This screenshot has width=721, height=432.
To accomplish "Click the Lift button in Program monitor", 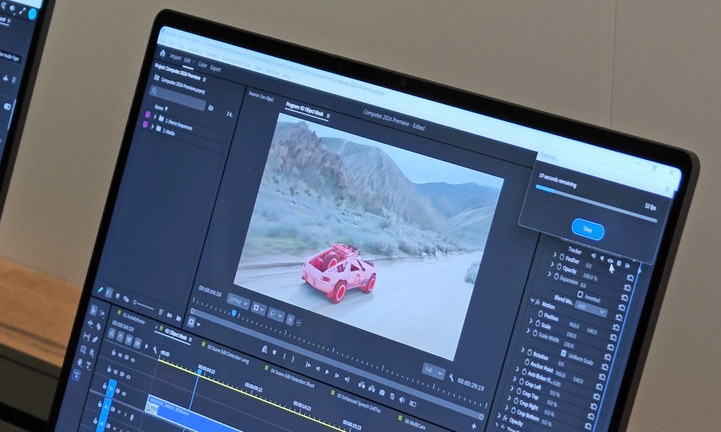I will pyautogui.click(x=361, y=385).
